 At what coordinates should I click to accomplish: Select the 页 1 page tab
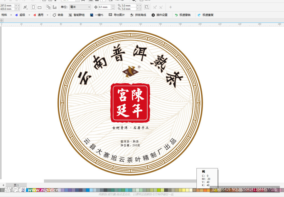tap(16, 185)
